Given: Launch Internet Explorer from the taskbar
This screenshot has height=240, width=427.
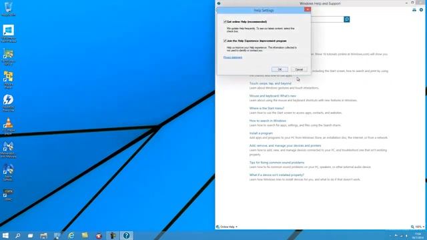Looking at the screenshot, I should click(x=71, y=235).
